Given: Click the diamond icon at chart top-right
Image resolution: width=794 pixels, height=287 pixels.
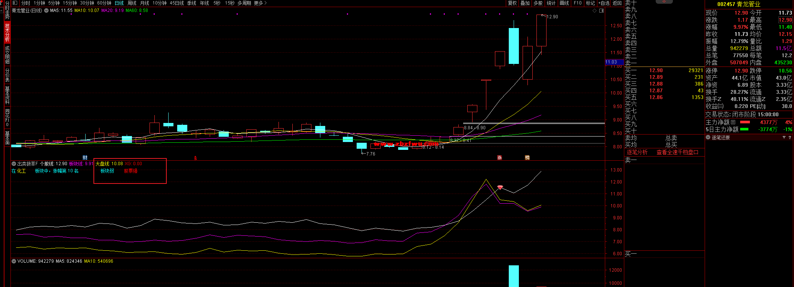Looking at the screenshot, I should pos(594,11).
